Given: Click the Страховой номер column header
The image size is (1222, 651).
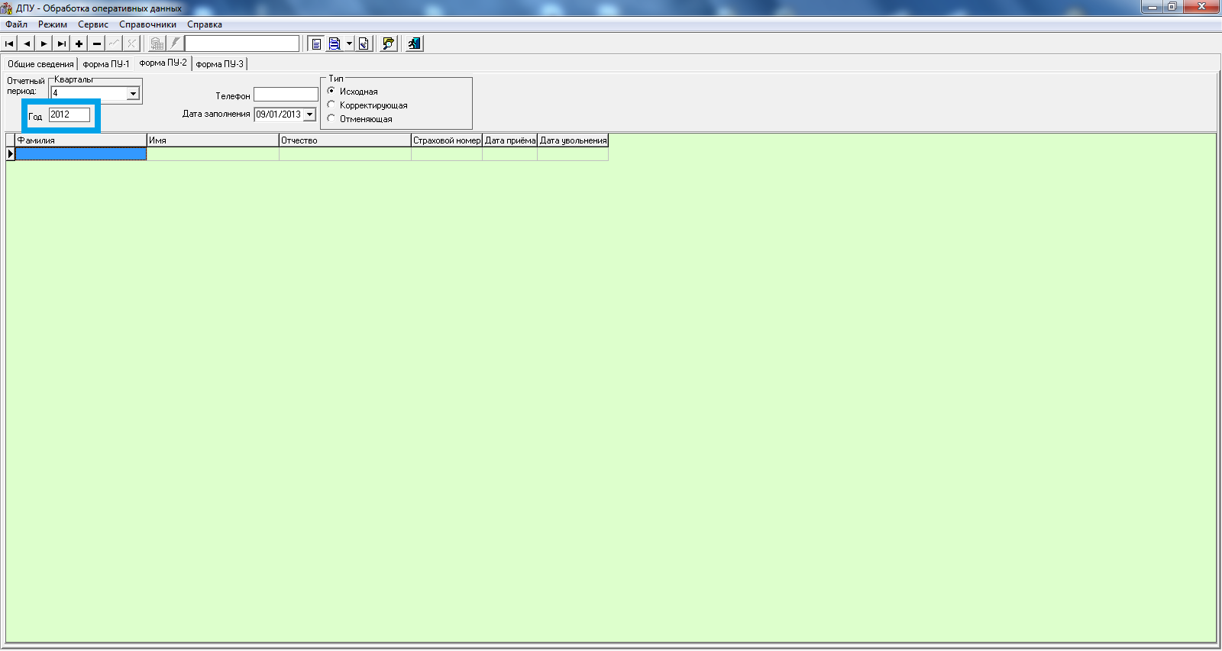Looking at the screenshot, I should tap(447, 140).
